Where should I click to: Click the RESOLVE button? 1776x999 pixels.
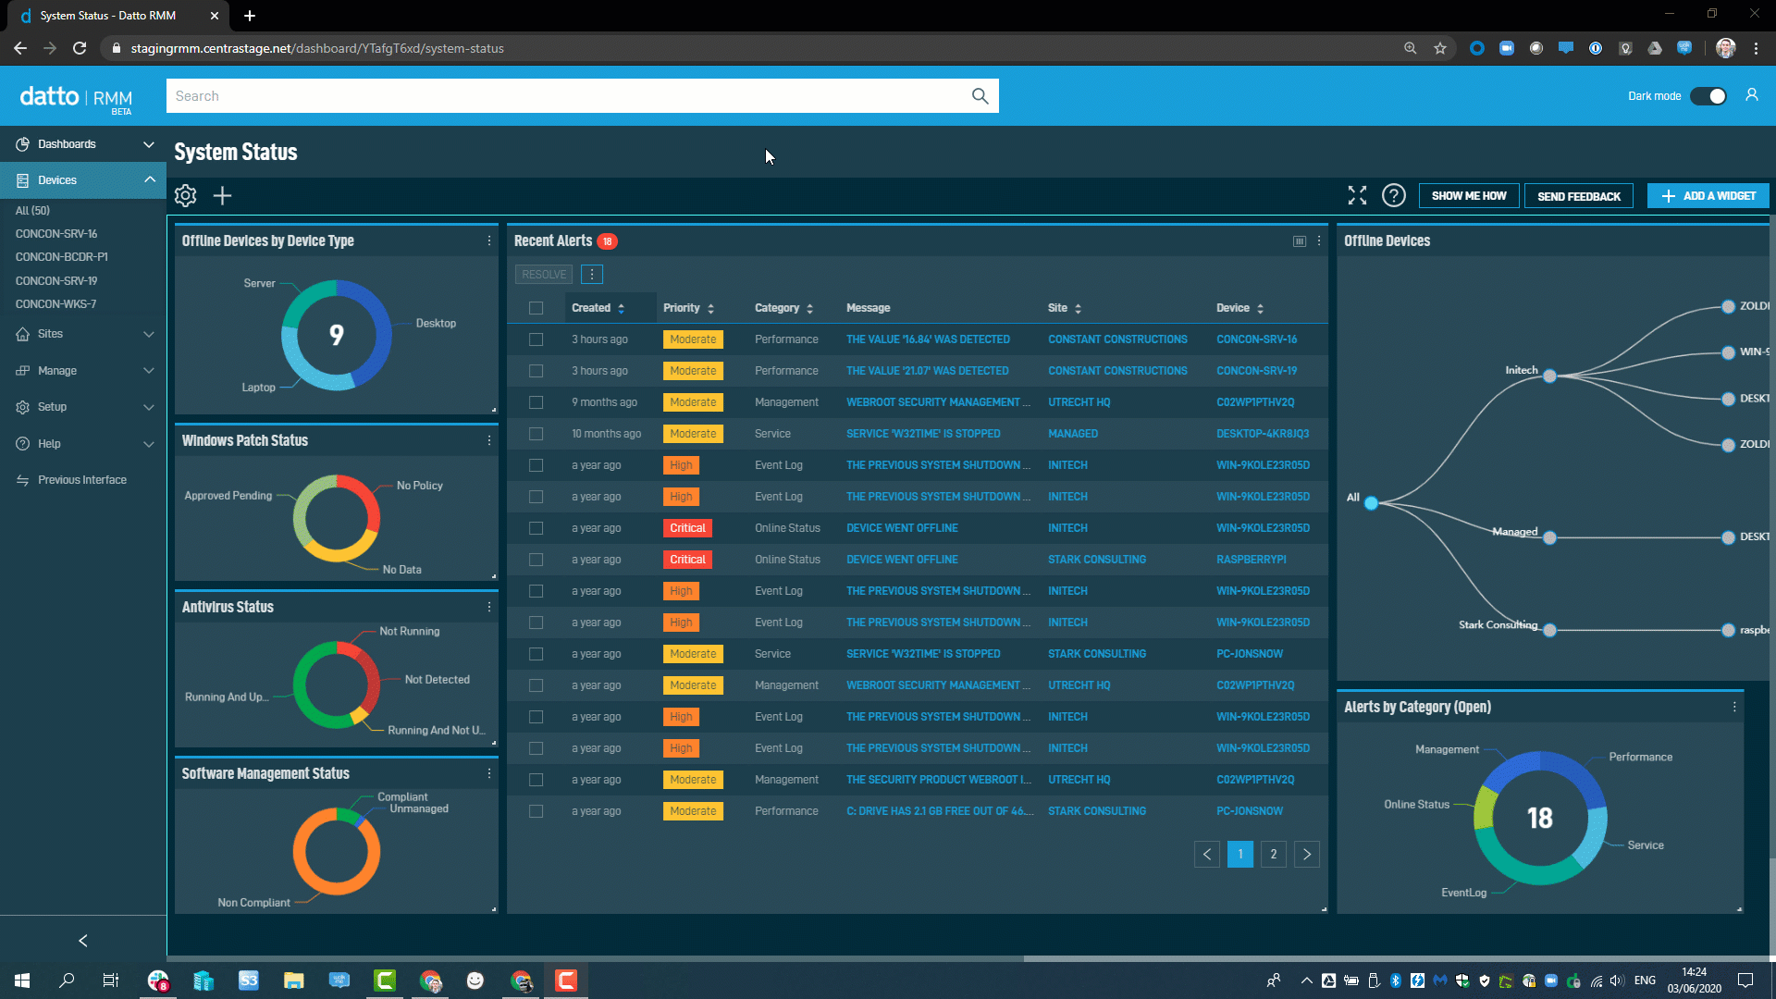click(x=544, y=275)
